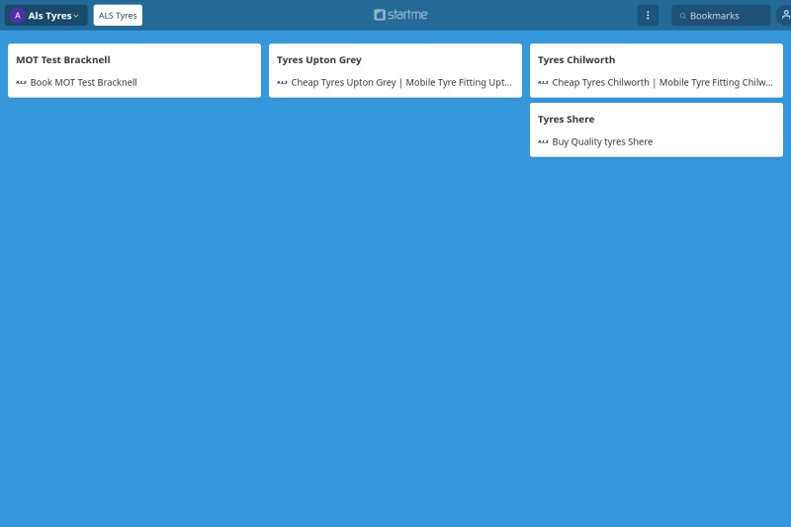Select the ALS Tyres page tab

click(118, 15)
